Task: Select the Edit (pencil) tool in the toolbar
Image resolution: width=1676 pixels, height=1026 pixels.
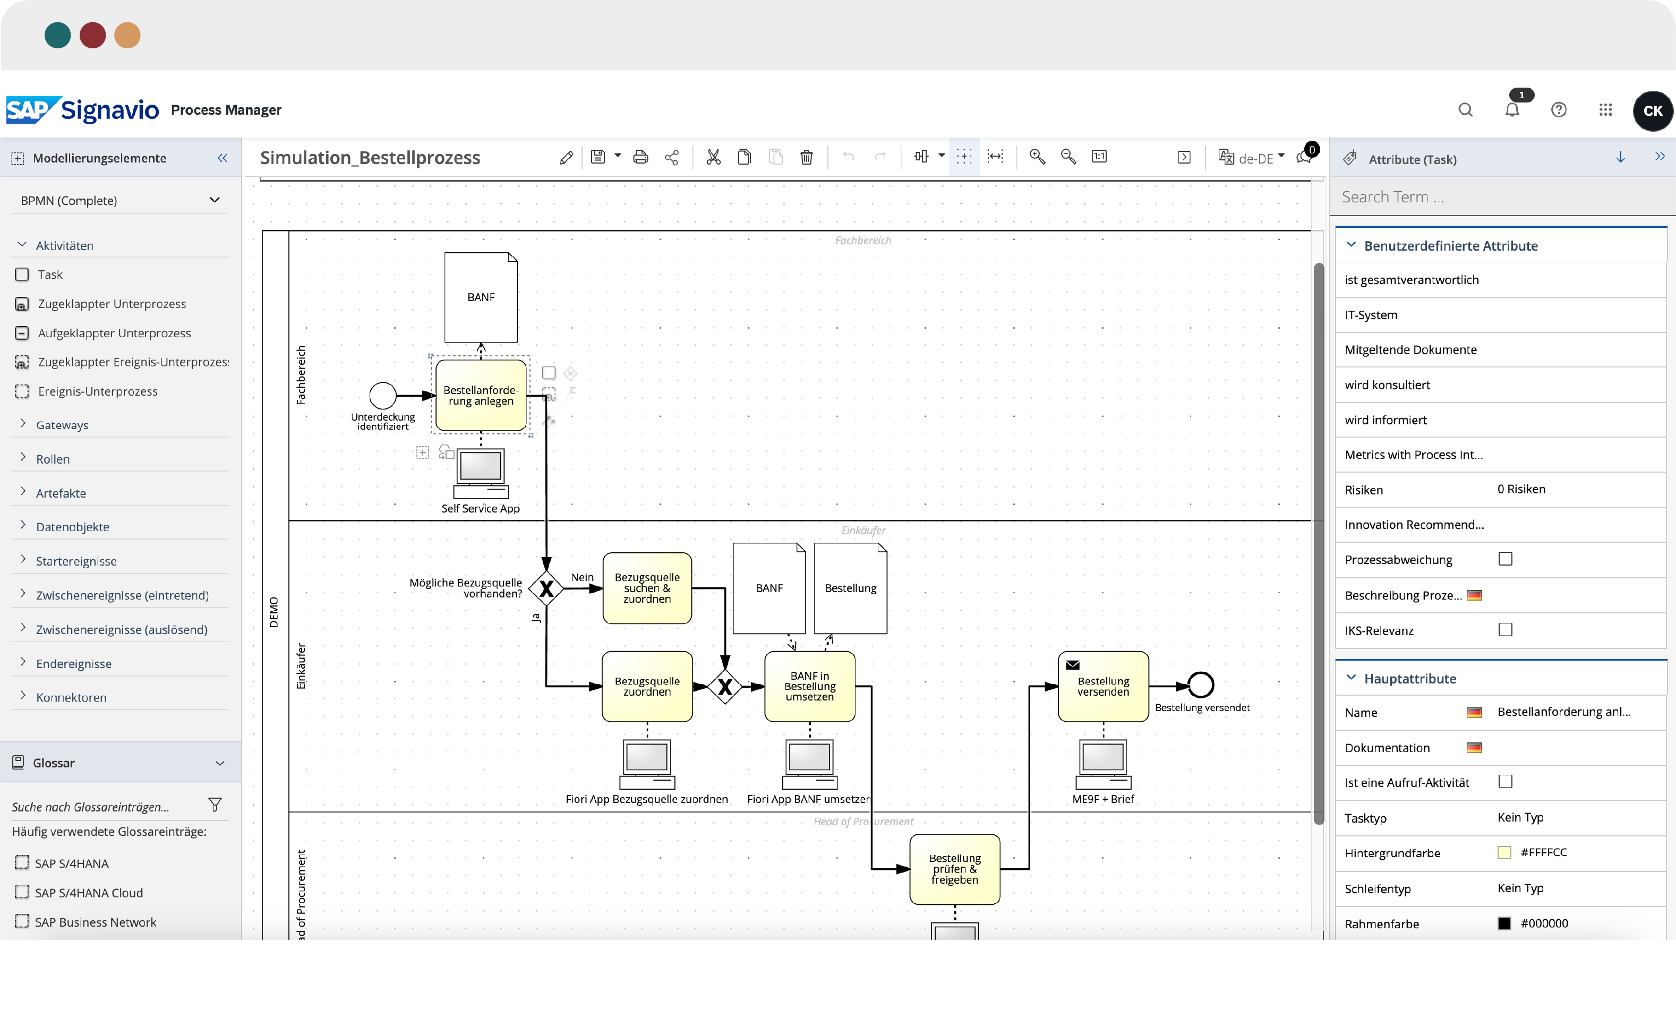Action: (566, 157)
